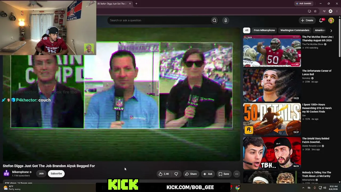This screenshot has width=341, height=192.
Task: Click the YouTube search magnifier button
Action: tap(214, 20)
